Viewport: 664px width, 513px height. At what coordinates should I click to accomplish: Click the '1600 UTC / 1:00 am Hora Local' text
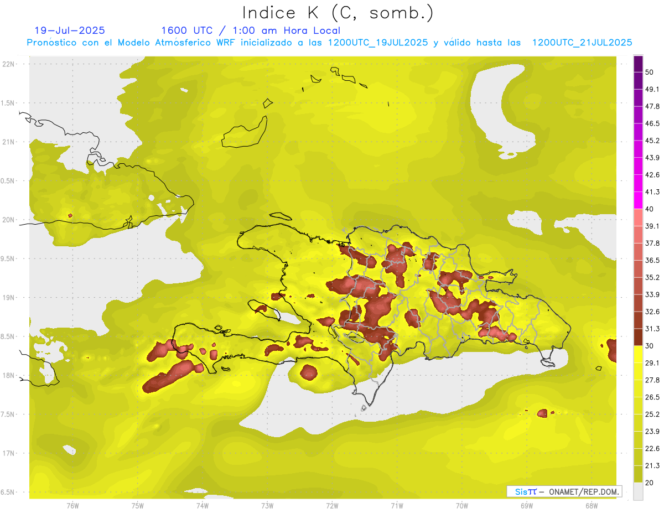(251, 30)
